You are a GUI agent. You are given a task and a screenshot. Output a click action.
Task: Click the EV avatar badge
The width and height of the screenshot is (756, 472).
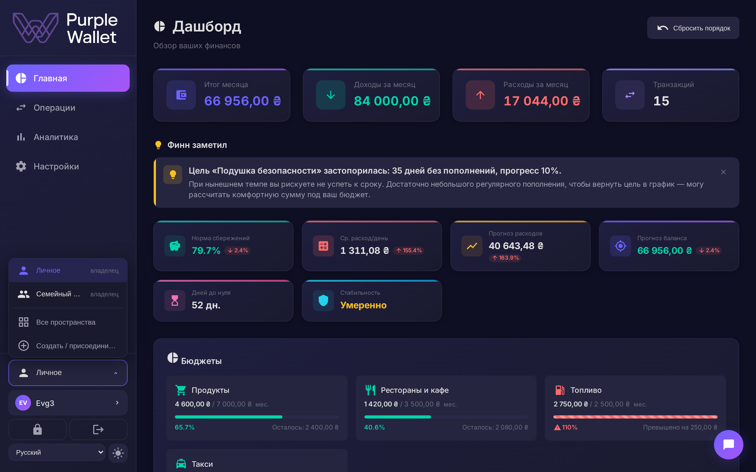click(23, 403)
